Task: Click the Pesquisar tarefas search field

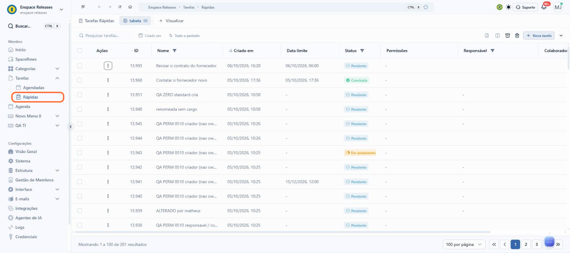Action: (105, 36)
